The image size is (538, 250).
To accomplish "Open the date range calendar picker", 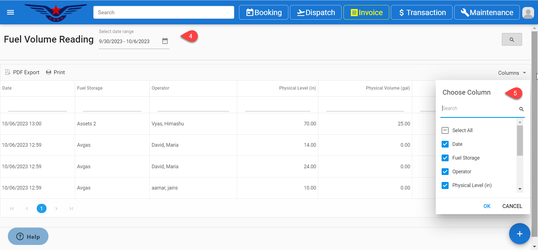I will click(x=165, y=41).
